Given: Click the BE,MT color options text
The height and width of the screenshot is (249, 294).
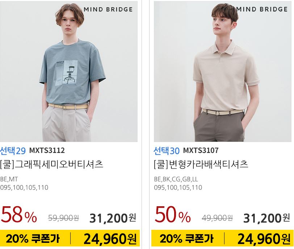Looking at the screenshot, I should 9,179.
